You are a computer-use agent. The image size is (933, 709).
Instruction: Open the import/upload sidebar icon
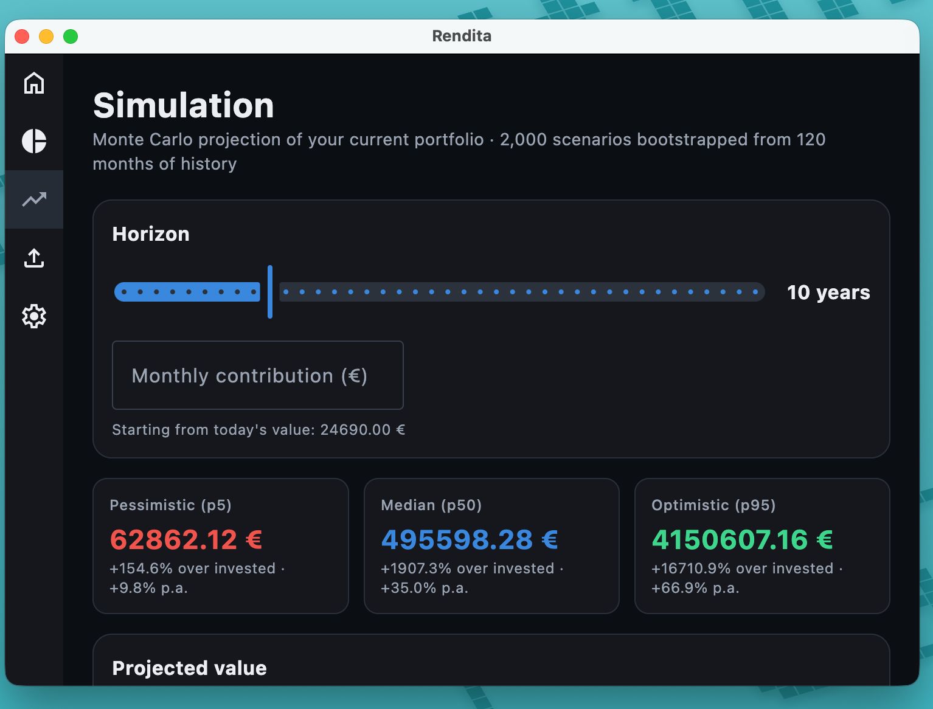click(x=34, y=258)
